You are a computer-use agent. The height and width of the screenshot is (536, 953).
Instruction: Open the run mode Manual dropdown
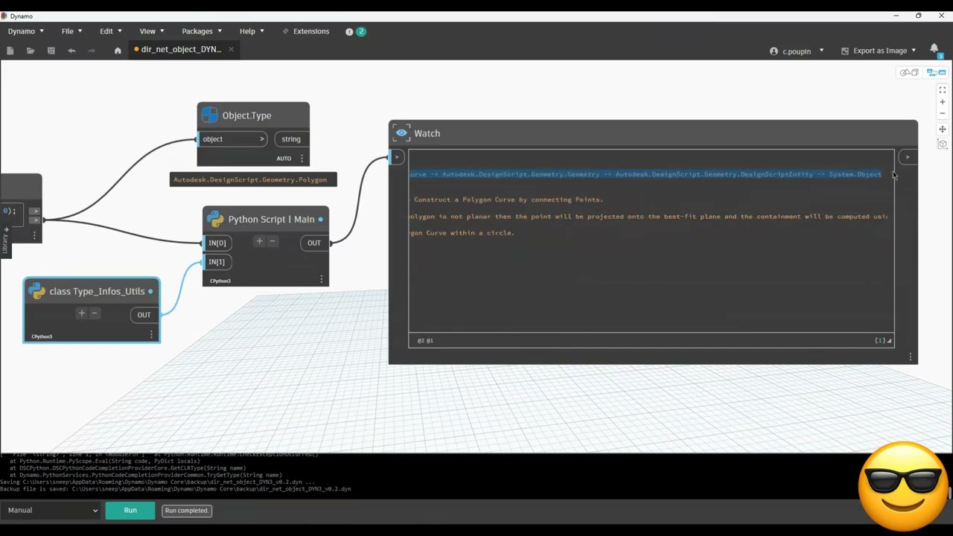tap(51, 511)
